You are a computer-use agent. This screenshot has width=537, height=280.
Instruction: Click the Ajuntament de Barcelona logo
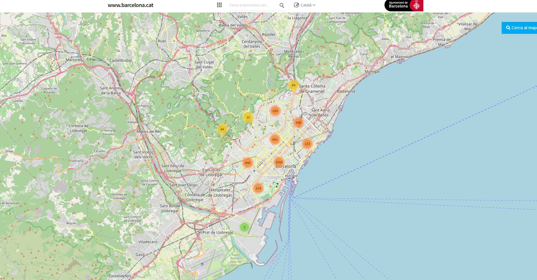coord(403,6)
